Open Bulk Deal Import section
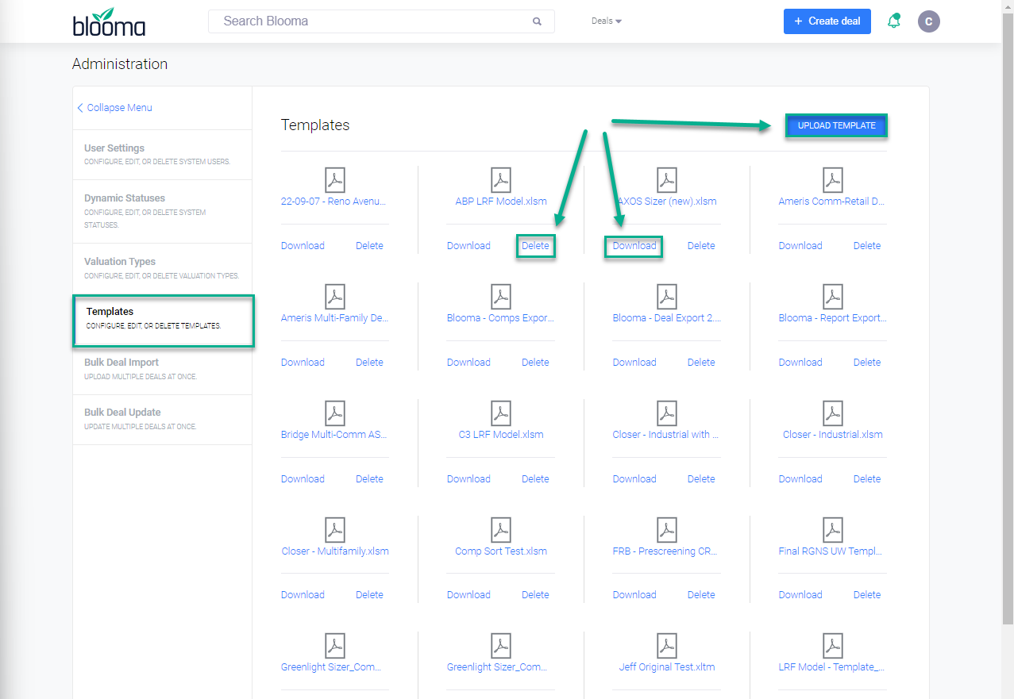Image resolution: width=1014 pixels, height=699 pixels. (162, 369)
